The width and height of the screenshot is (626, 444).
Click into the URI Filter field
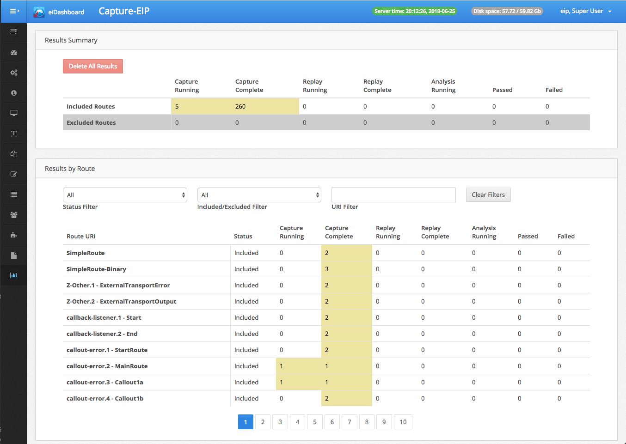click(393, 195)
